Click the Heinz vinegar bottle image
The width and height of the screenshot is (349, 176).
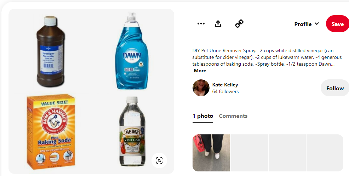132,131
